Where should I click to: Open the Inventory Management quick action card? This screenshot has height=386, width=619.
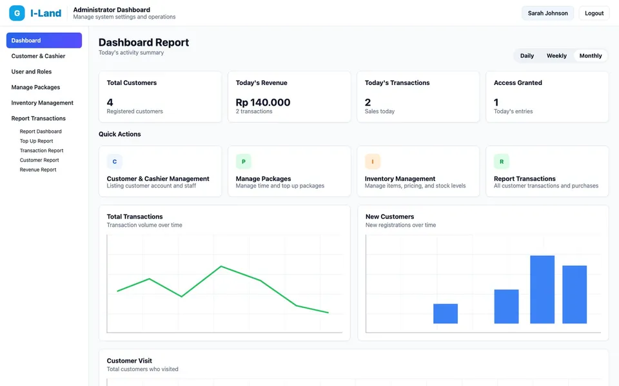418,171
